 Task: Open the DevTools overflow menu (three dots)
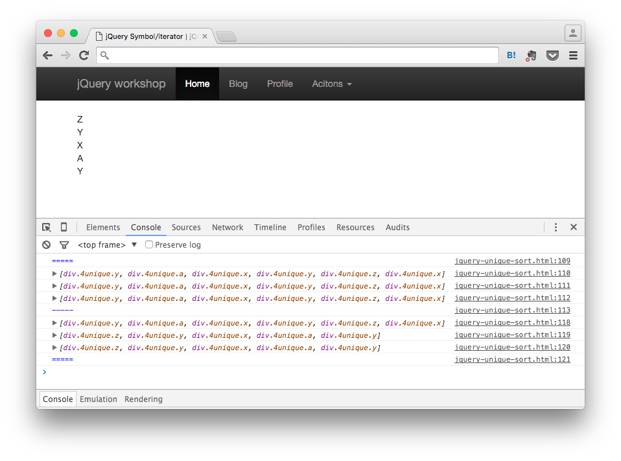[x=556, y=227]
